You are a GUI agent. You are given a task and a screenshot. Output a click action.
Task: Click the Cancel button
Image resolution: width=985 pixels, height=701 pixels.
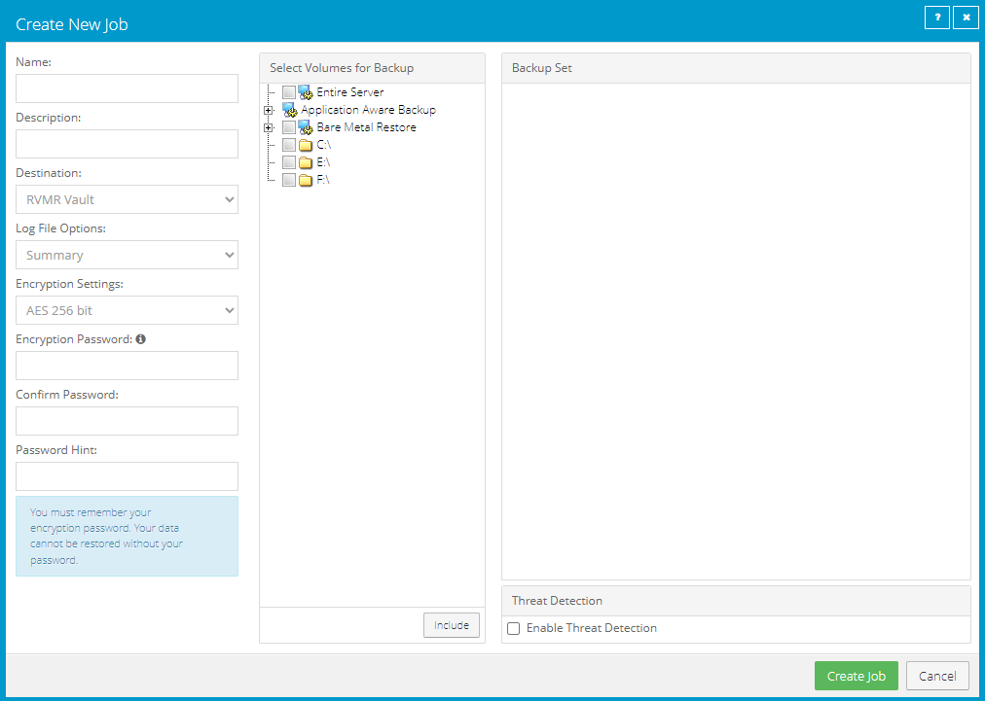[936, 676]
